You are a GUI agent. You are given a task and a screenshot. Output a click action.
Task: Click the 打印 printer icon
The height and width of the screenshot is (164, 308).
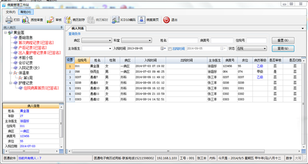point(9,20)
